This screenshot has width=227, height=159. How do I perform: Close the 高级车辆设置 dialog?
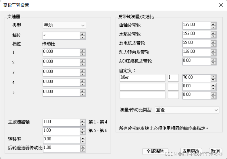[221, 5]
